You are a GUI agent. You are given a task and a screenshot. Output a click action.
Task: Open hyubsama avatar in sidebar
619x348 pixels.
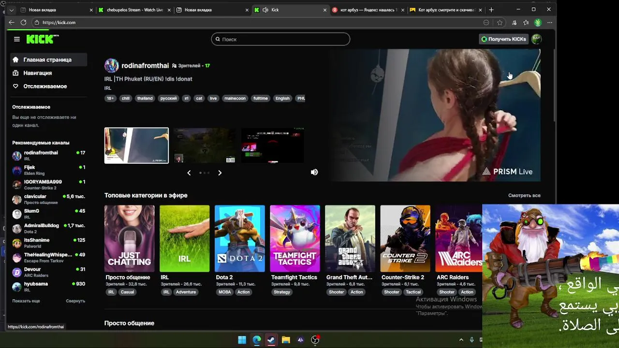point(17,287)
